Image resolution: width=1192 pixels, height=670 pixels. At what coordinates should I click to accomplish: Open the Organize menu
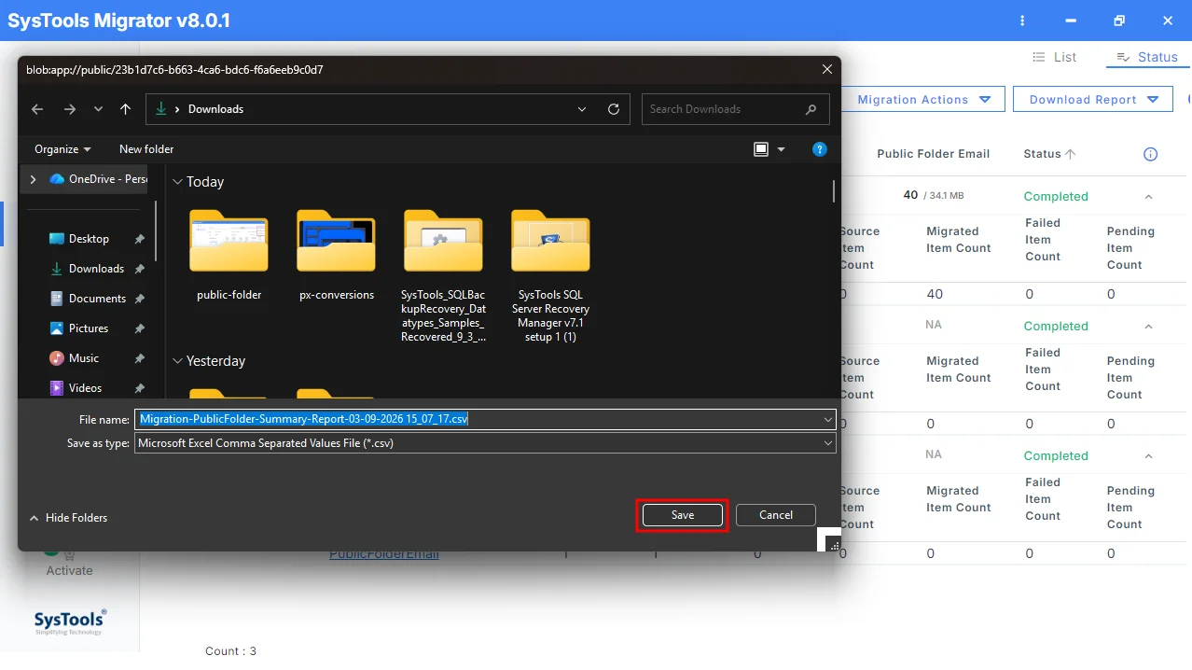(x=62, y=149)
